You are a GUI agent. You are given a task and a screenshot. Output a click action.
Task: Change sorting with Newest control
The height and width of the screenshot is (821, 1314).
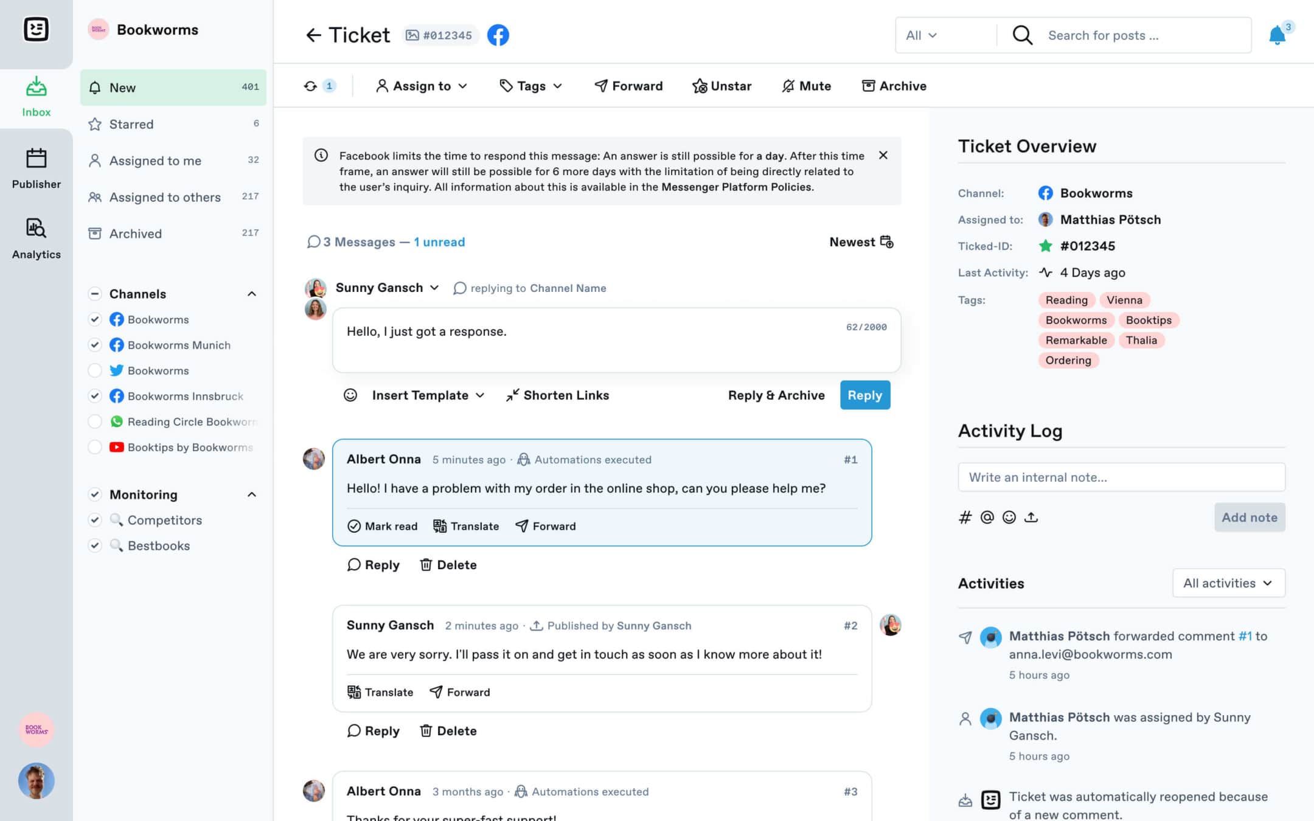coord(861,242)
